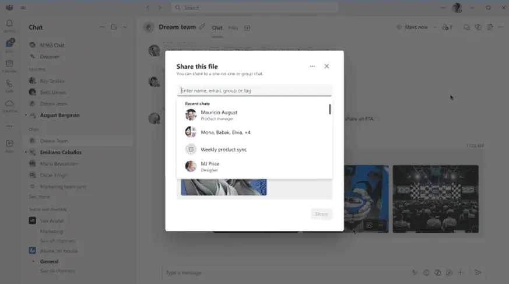509x284 pixels.
Task: Click the Meet now button
Action: pos(412,27)
